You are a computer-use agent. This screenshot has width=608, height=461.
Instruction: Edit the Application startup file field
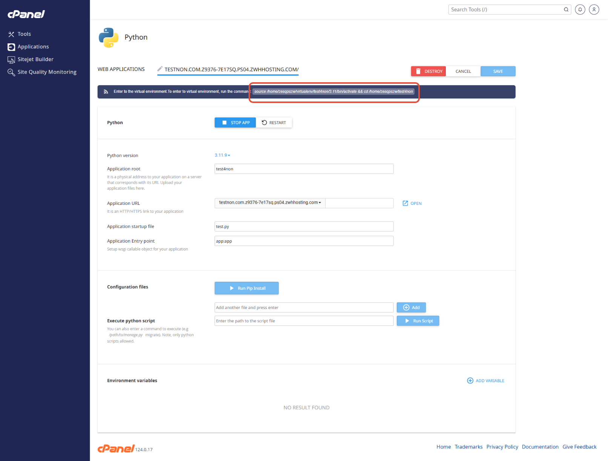304,226
